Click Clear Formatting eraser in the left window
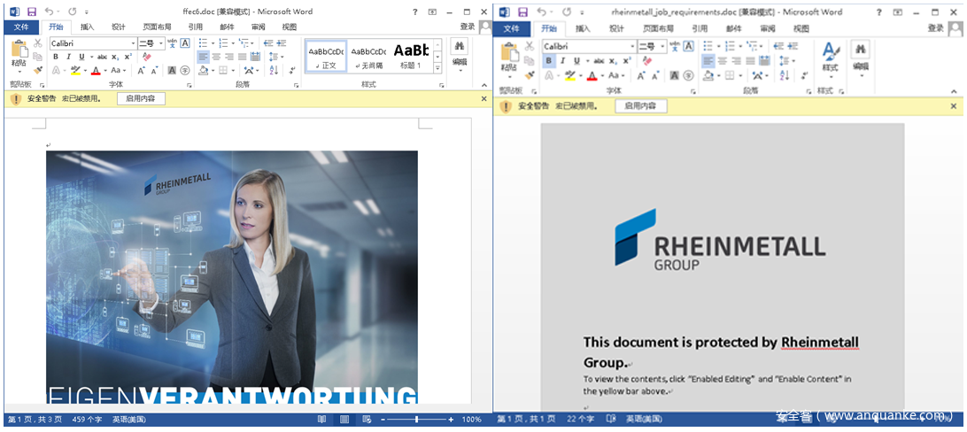This screenshot has height=432, width=967. point(147,57)
